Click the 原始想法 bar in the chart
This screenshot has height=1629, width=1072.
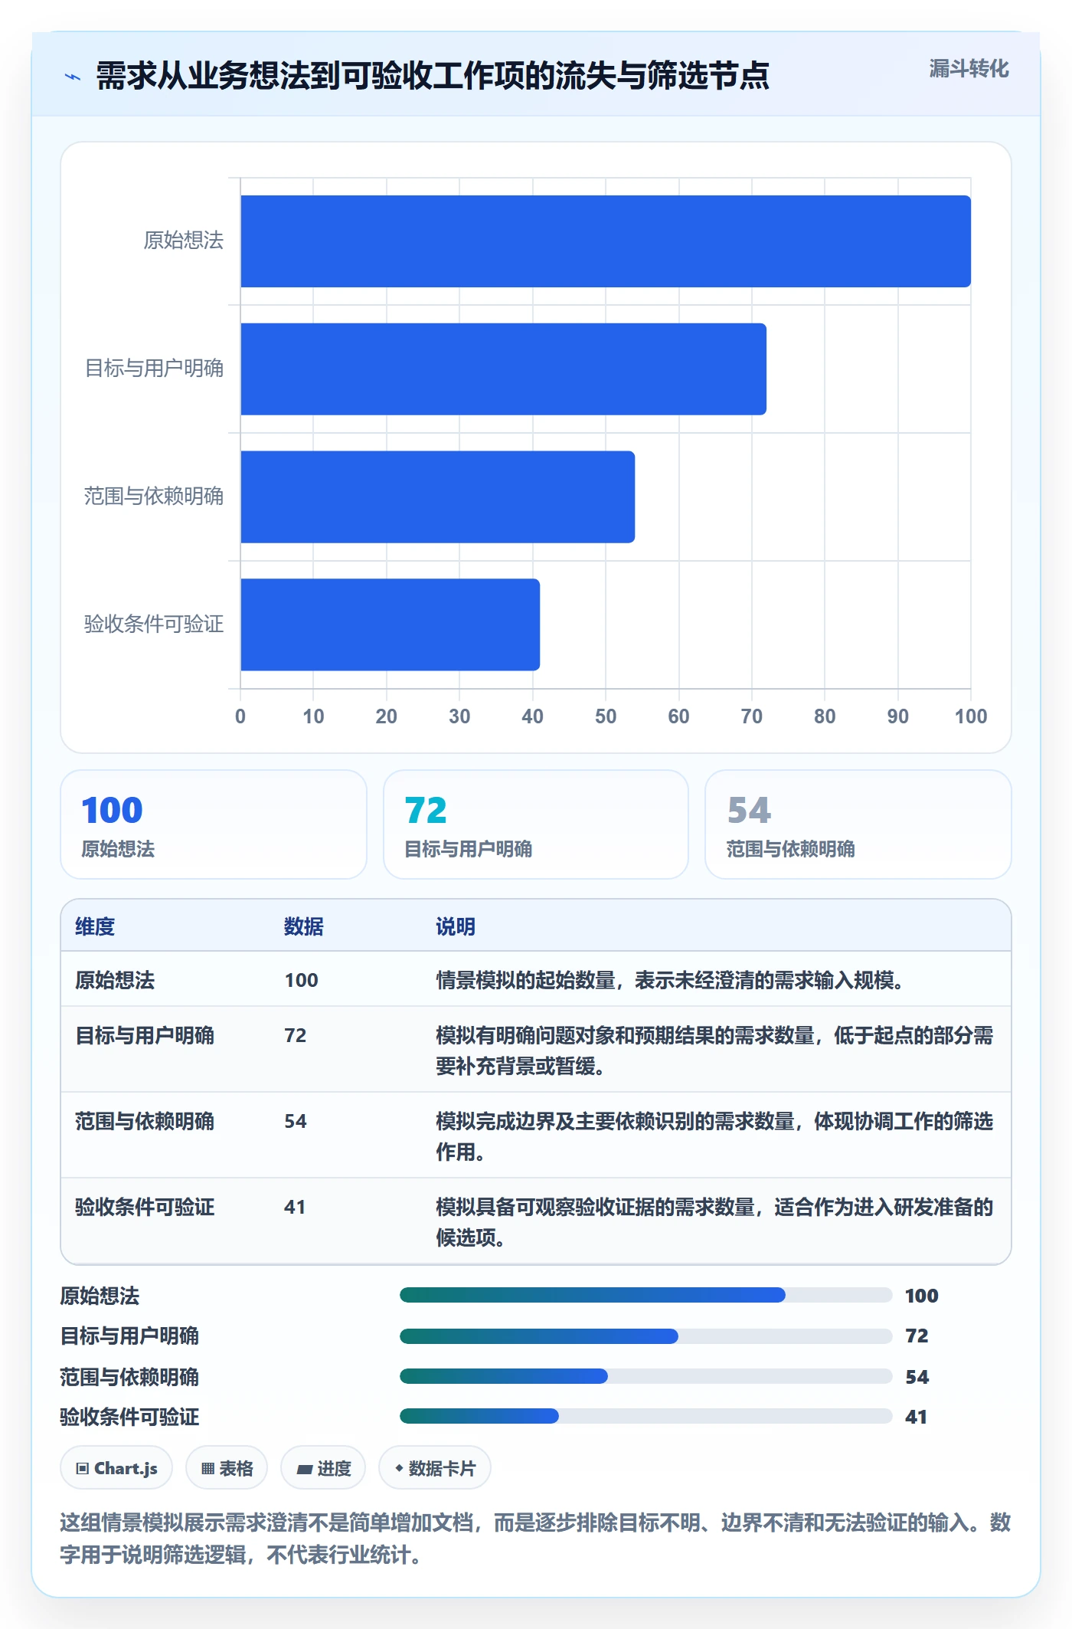(606, 241)
